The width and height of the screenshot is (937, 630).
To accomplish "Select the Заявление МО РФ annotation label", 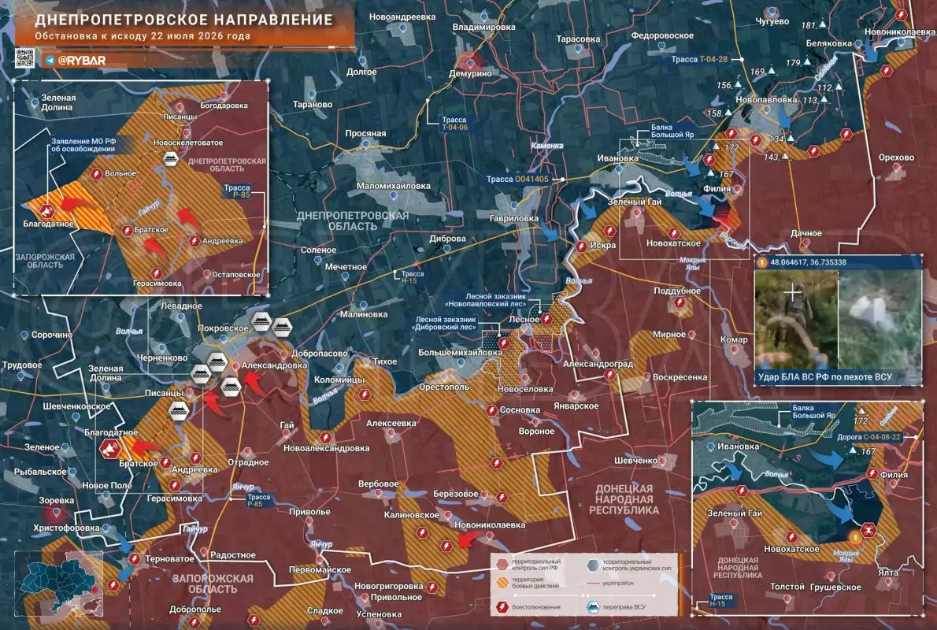I will [83, 145].
